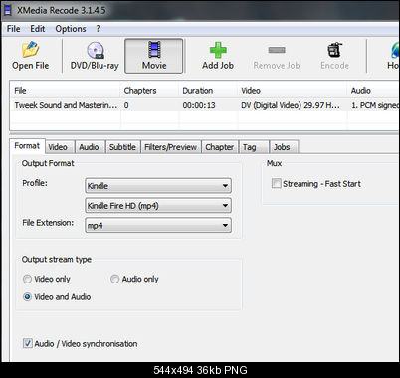Screen dimensions: 400x378
Task: Click the Encode toolbar icon
Action: [x=335, y=50]
